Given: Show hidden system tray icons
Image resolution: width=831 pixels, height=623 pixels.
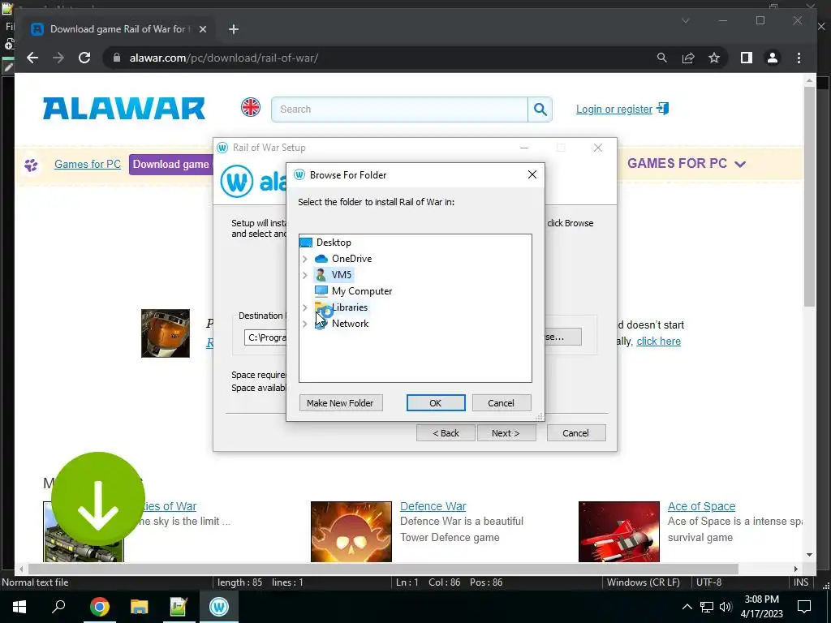Looking at the screenshot, I should point(687,607).
